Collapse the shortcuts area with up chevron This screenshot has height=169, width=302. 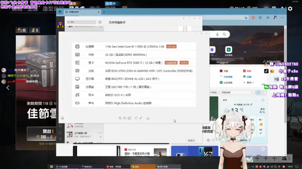click(x=251, y=41)
